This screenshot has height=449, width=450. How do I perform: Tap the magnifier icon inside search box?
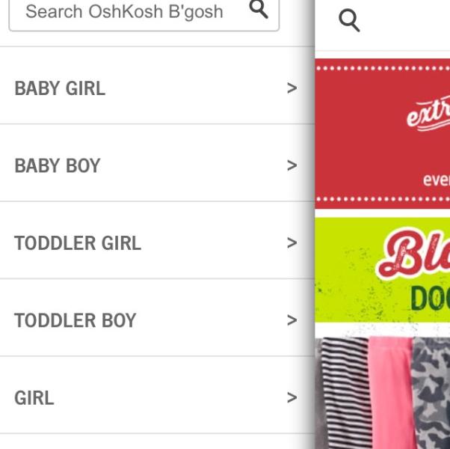point(259,9)
